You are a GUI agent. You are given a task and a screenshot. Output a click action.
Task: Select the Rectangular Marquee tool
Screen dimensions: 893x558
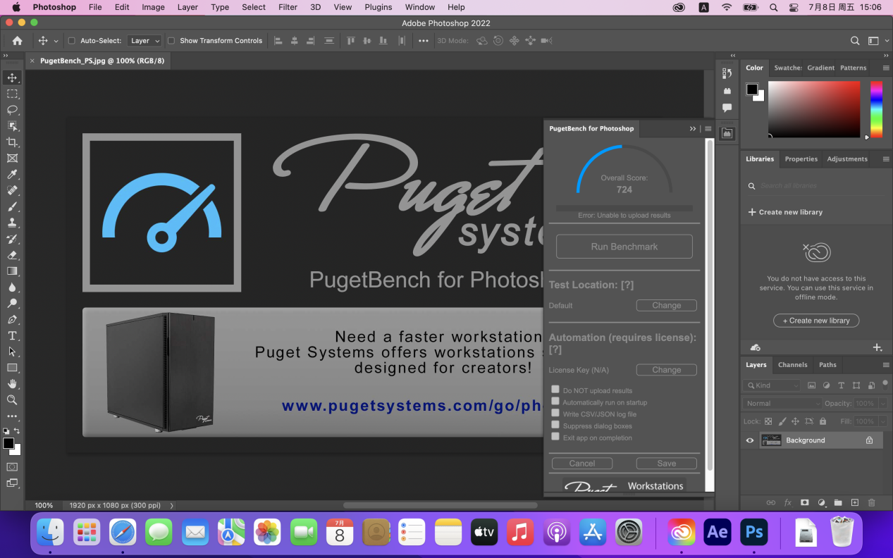[12, 94]
